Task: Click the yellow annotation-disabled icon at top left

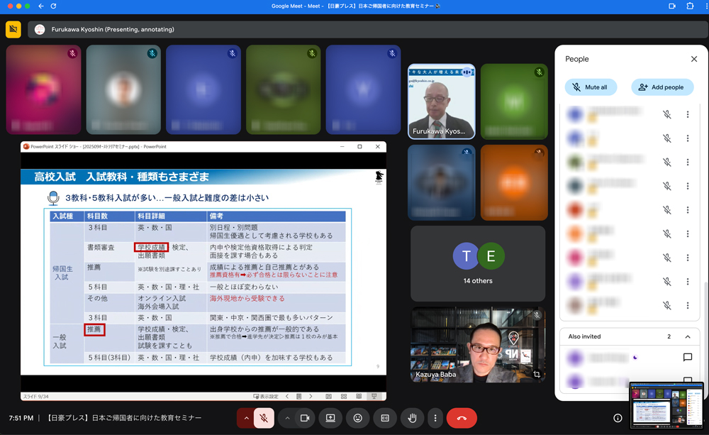Action: tap(13, 29)
